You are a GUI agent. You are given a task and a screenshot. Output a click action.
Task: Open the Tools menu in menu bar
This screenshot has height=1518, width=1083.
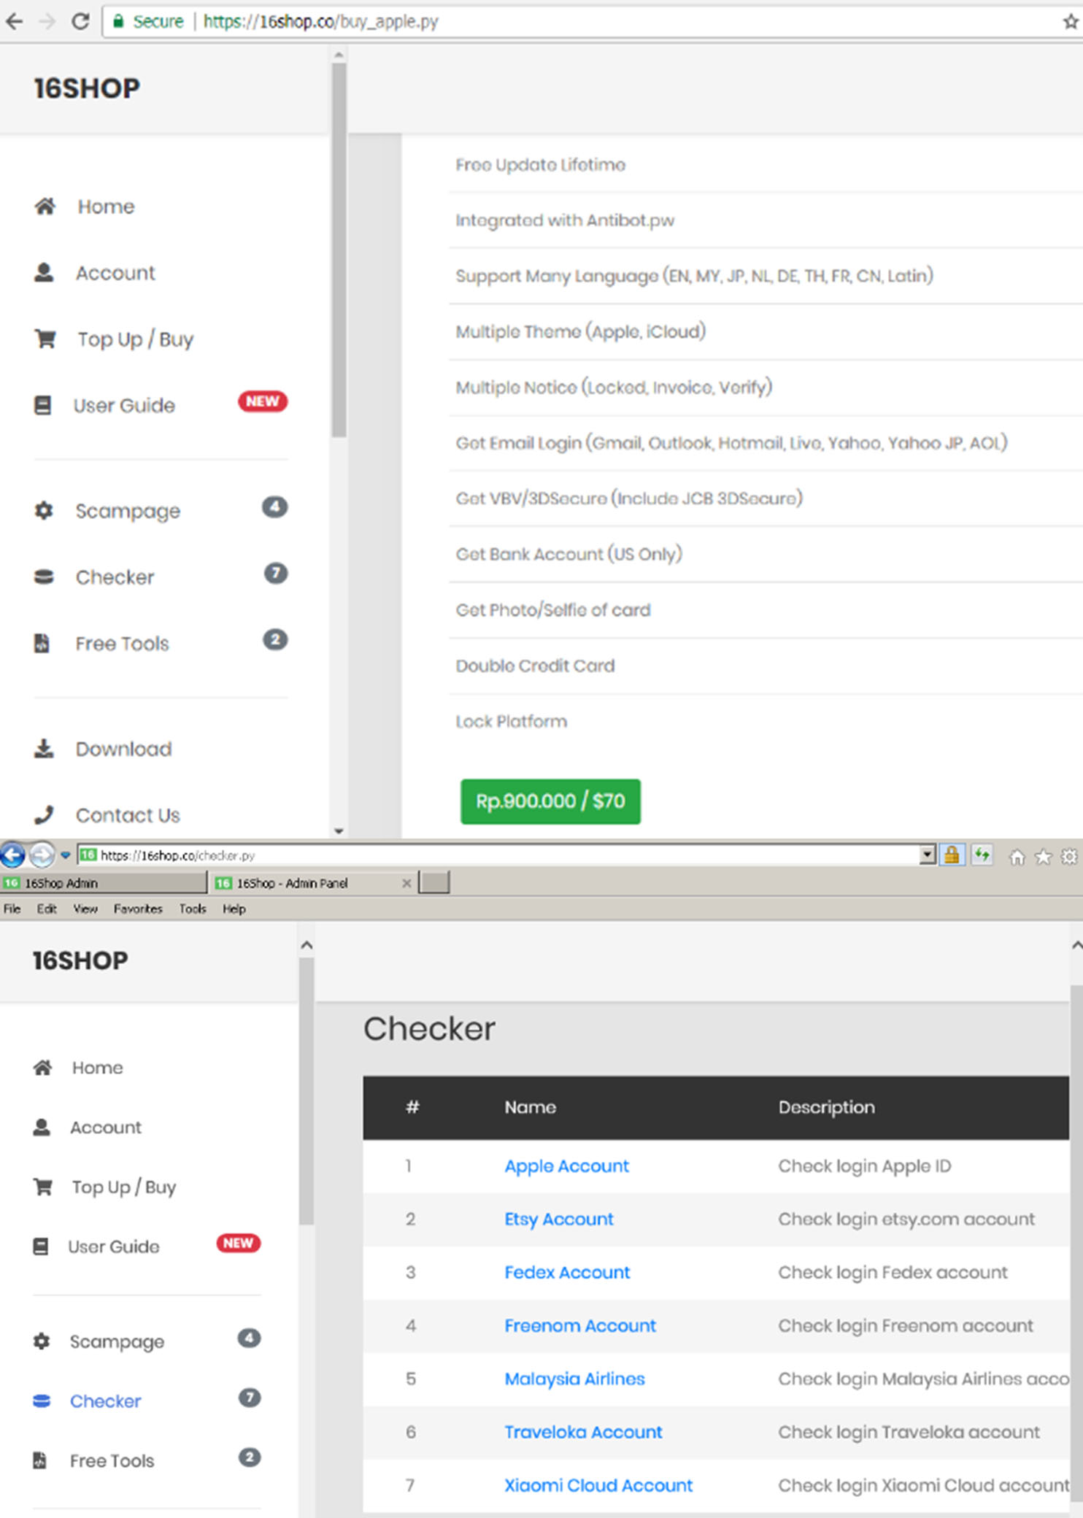tap(193, 909)
